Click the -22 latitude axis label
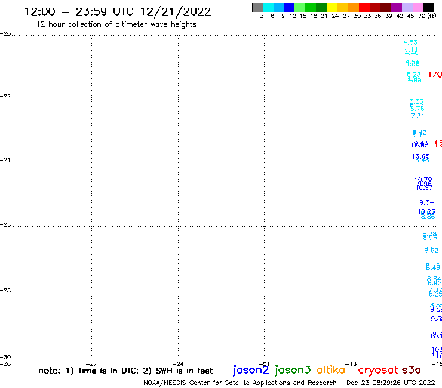This screenshot has height=388, width=442. tap(5, 96)
